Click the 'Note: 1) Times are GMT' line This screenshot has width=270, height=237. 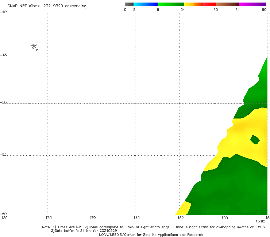tap(153, 227)
